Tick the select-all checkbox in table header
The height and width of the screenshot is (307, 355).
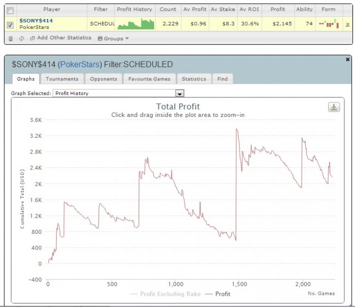pyautogui.click(x=10, y=11)
